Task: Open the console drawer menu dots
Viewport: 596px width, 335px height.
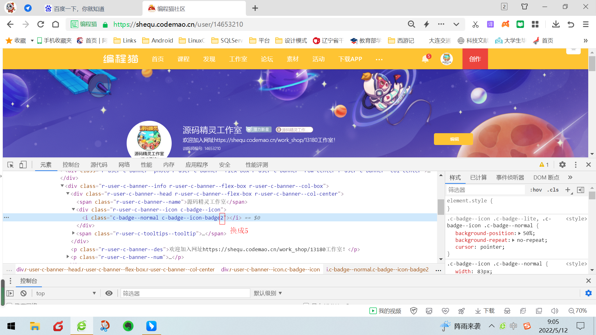Action: coord(11,281)
